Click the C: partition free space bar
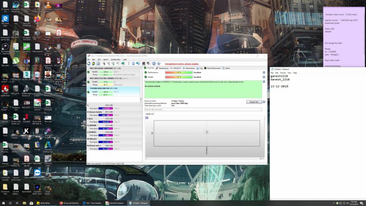The height and width of the screenshot is (206, 366). click(105, 109)
